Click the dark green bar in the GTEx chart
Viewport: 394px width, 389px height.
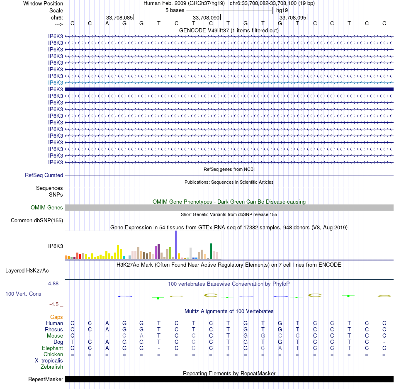pyautogui.click(x=211, y=251)
